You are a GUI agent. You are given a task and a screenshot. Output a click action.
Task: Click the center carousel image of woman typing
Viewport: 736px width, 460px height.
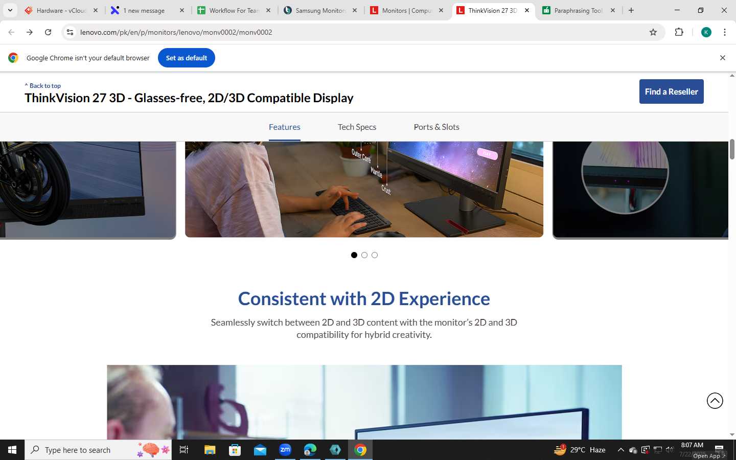[x=364, y=189]
